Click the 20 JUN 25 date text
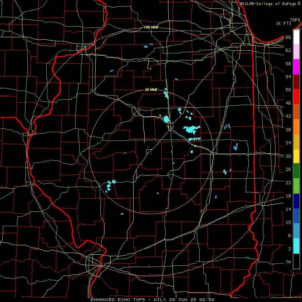This screenshot has height=302, width=302. pos(183,300)
